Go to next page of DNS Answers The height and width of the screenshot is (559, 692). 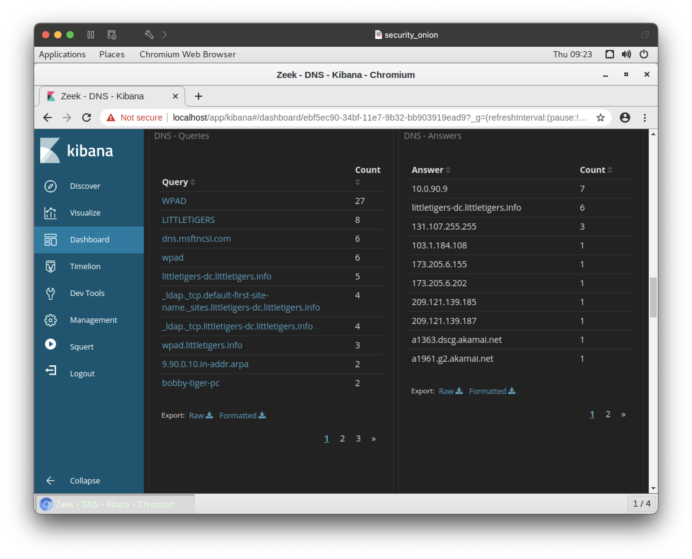pos(623,414)
